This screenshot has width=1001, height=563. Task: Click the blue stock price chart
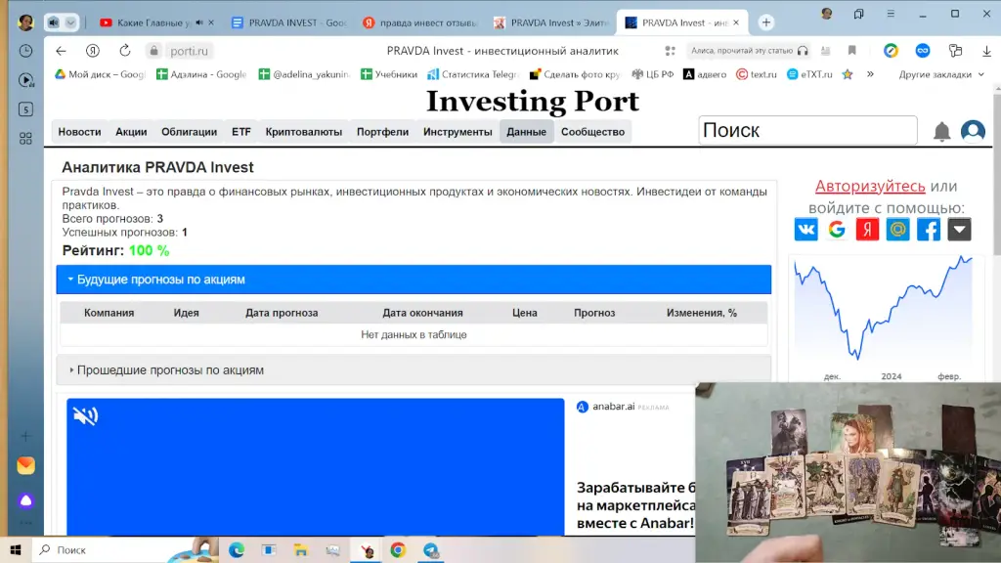click(883, 308)
